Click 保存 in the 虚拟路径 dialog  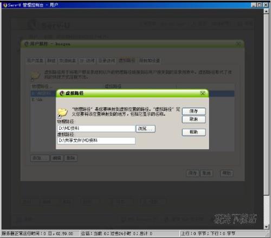(193, 111)
